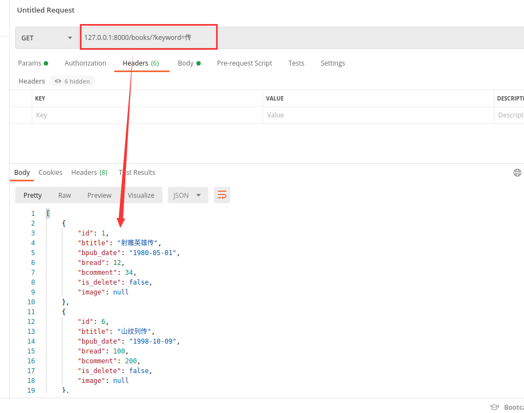Click line number 11 in the gutter
Viewport: 524px width, 413px height.
click(x=31, y=311)
